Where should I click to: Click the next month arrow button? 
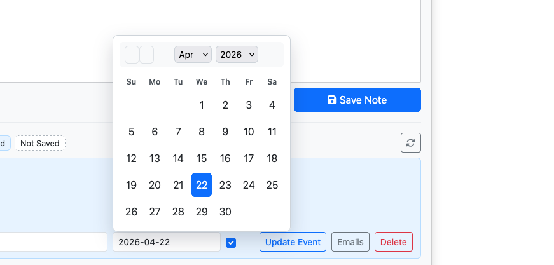[147, 55]
